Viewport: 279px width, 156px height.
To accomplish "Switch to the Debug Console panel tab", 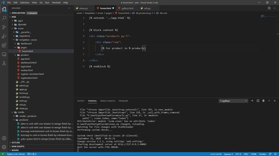I will click(x=108, y=101).
